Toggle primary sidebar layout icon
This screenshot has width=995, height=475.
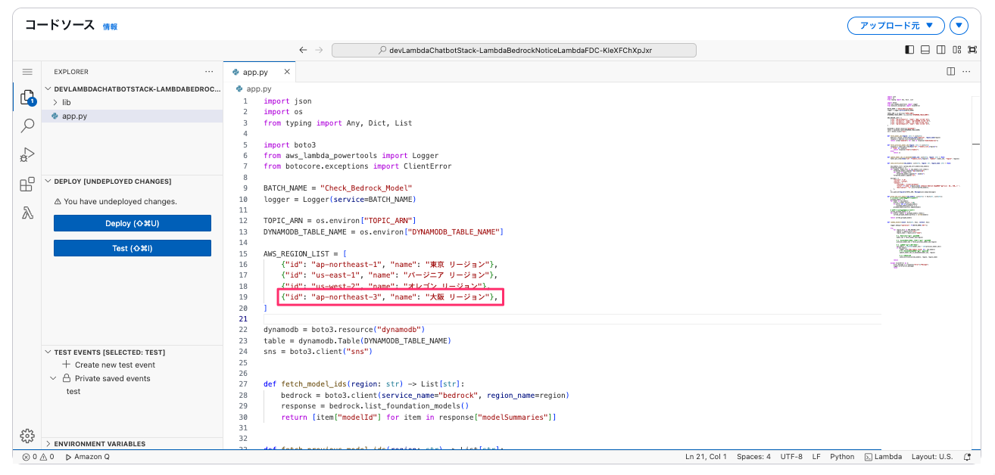point(909,50)
